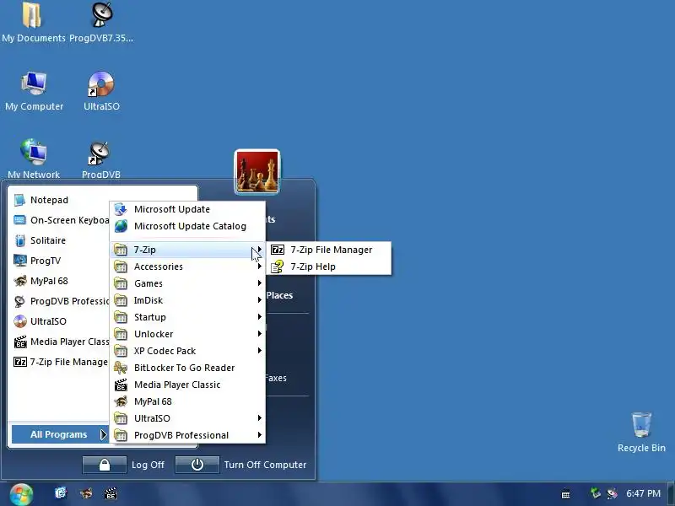Click the BitLocker keys icon
This screenshot has height=506, width=675.
[x=121, y=368]
